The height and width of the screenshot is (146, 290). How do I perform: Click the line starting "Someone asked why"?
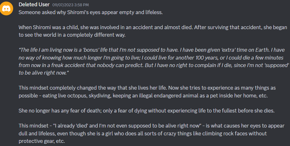[91, 12]
